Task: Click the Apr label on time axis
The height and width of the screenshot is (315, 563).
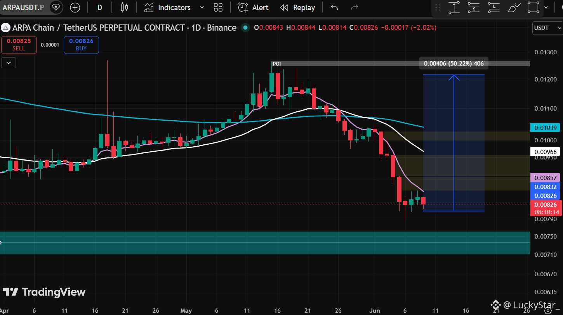Action: click(4, 311)
